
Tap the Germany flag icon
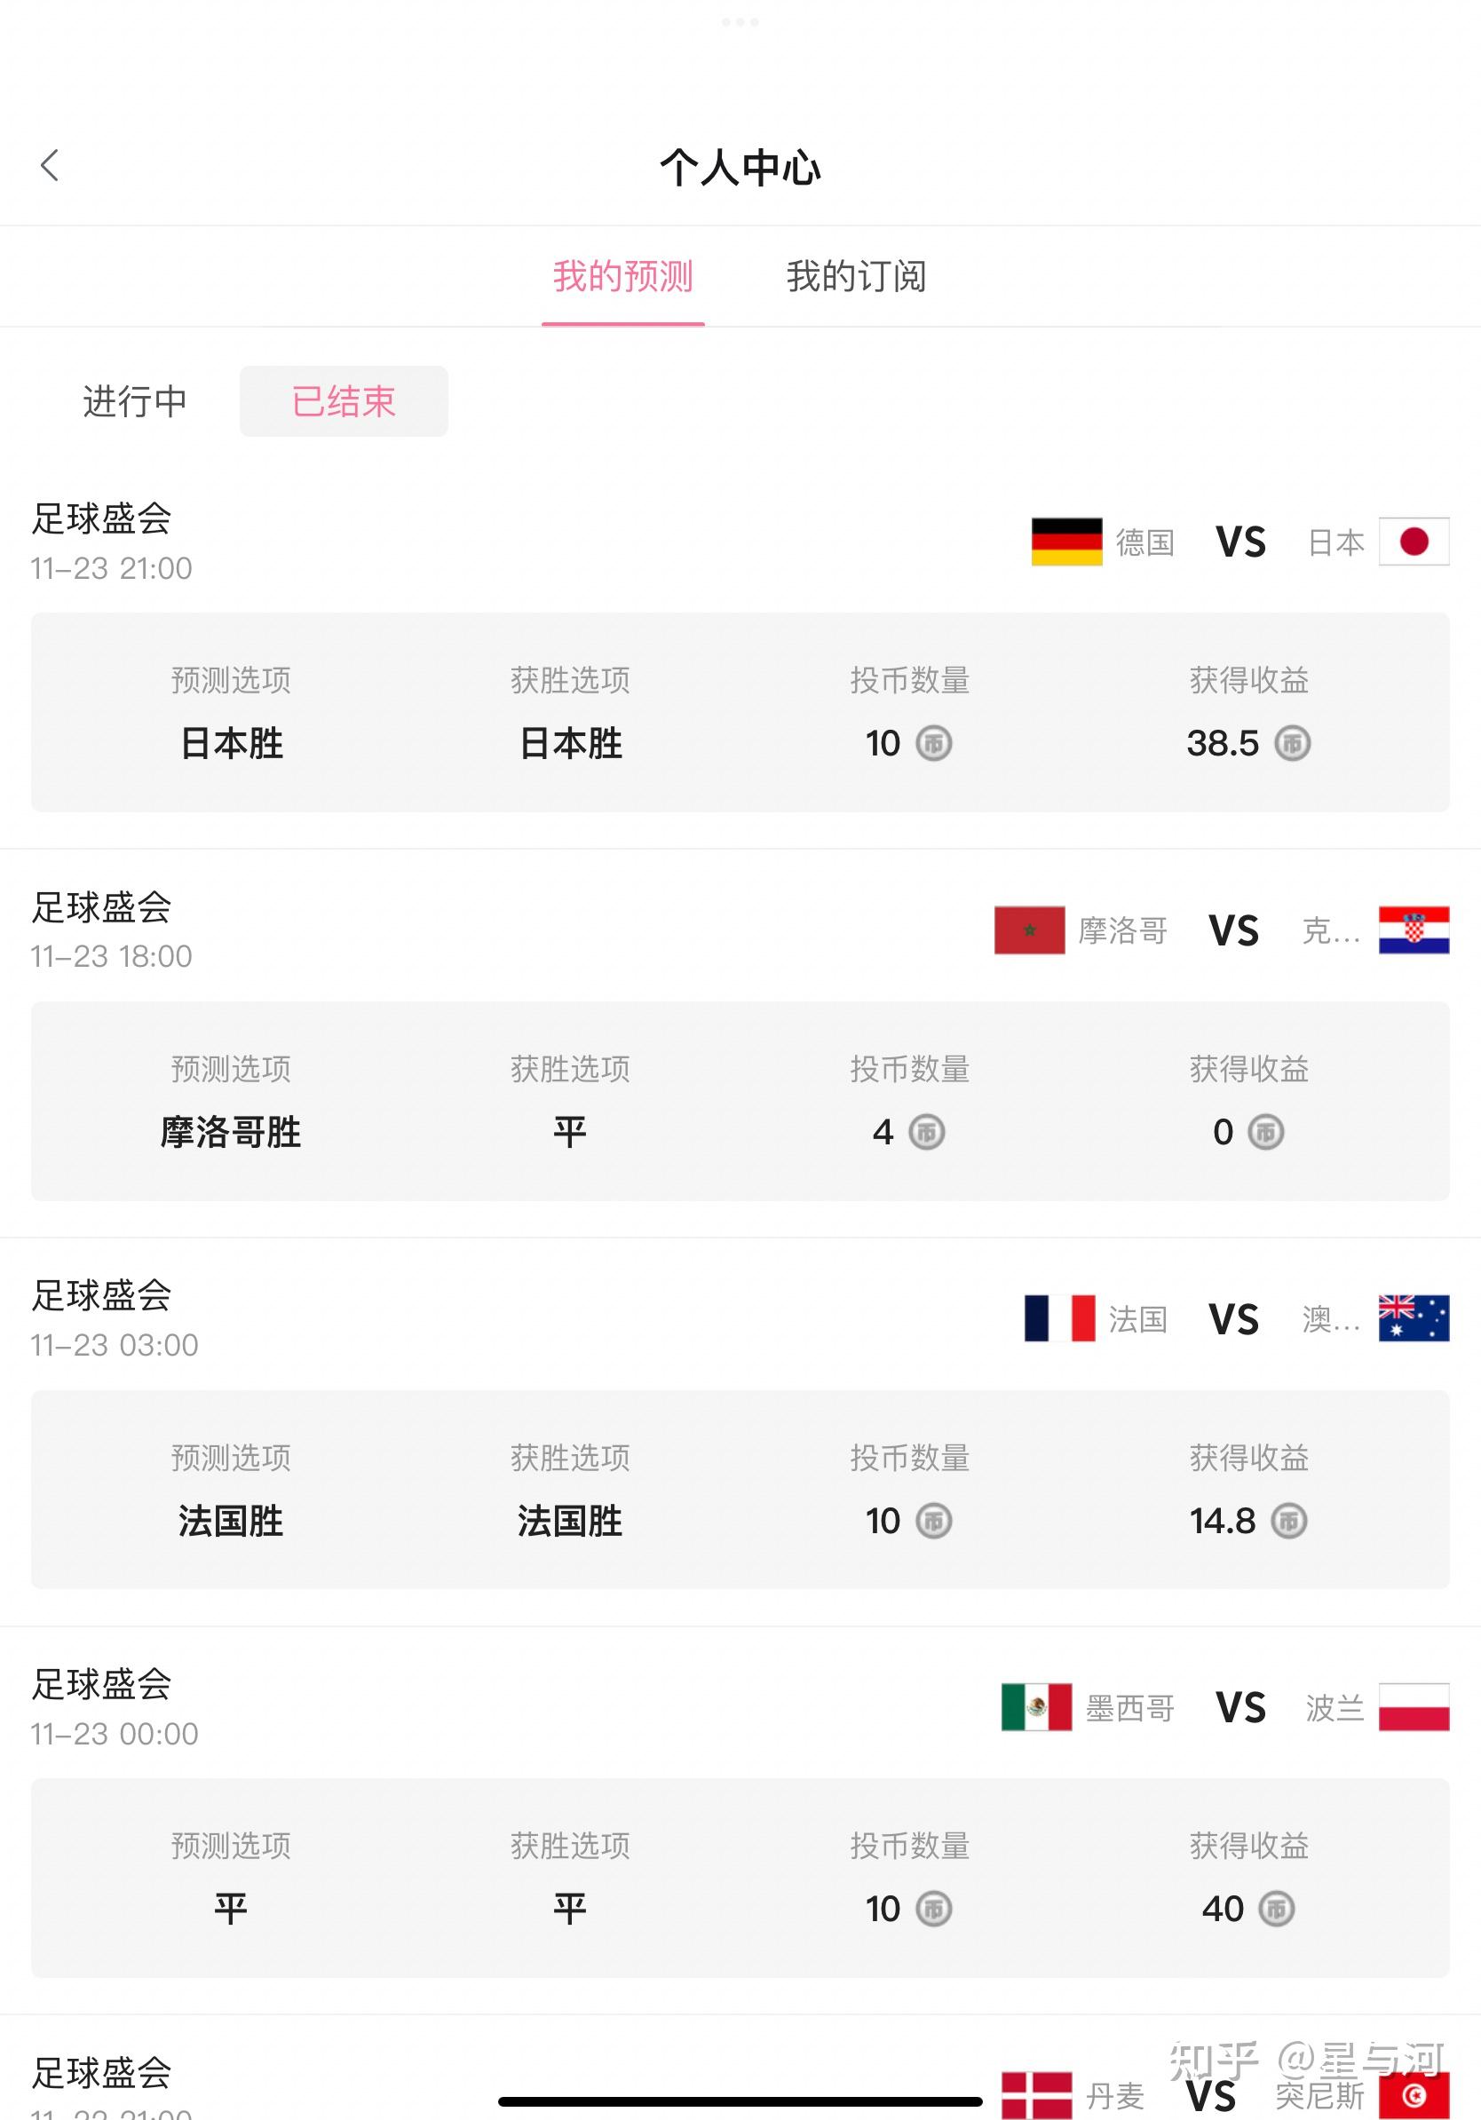click(1066, 542)
